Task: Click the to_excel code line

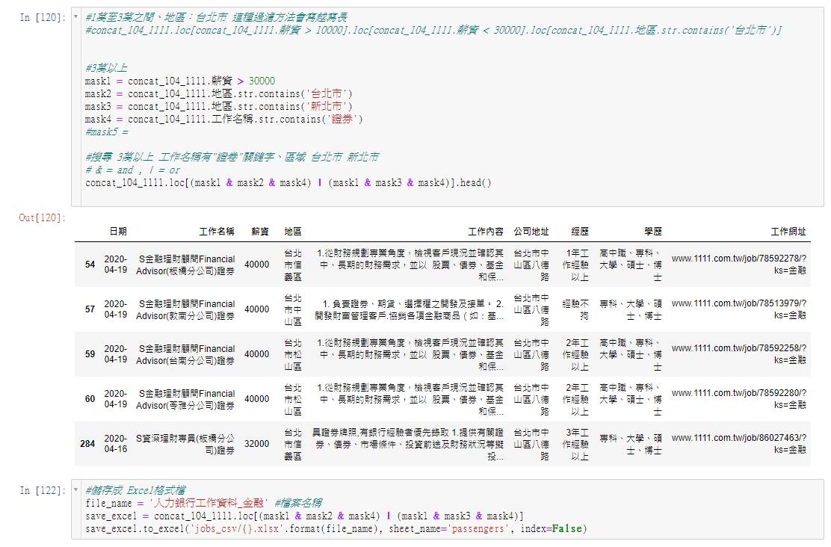Action: (336, 529)
